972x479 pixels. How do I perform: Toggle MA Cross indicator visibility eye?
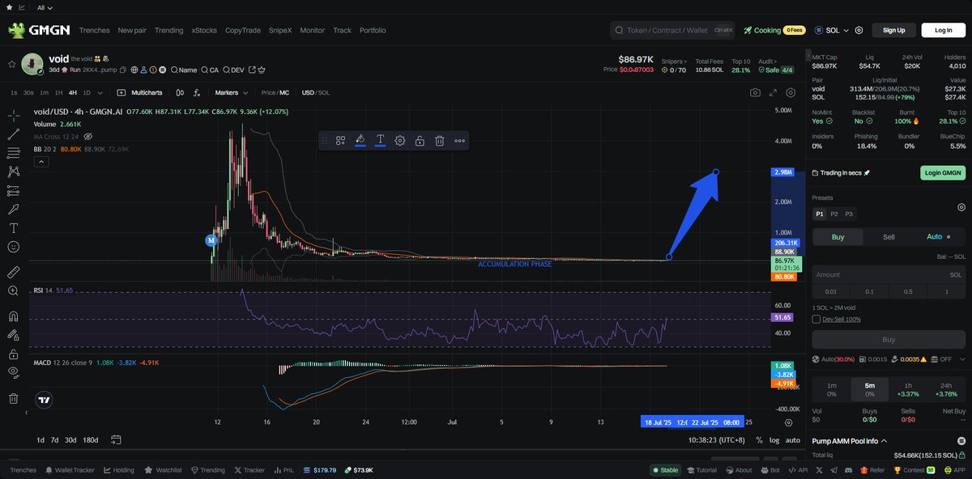pos(88,137)
